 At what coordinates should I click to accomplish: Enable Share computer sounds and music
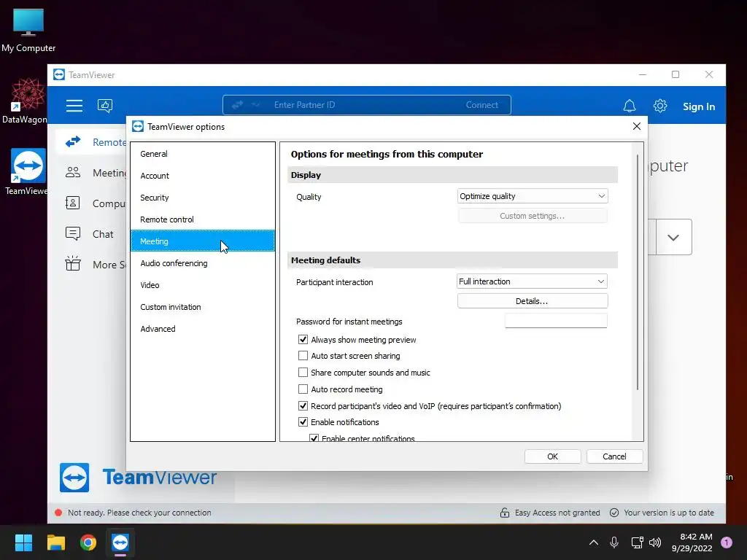(303, 373)
